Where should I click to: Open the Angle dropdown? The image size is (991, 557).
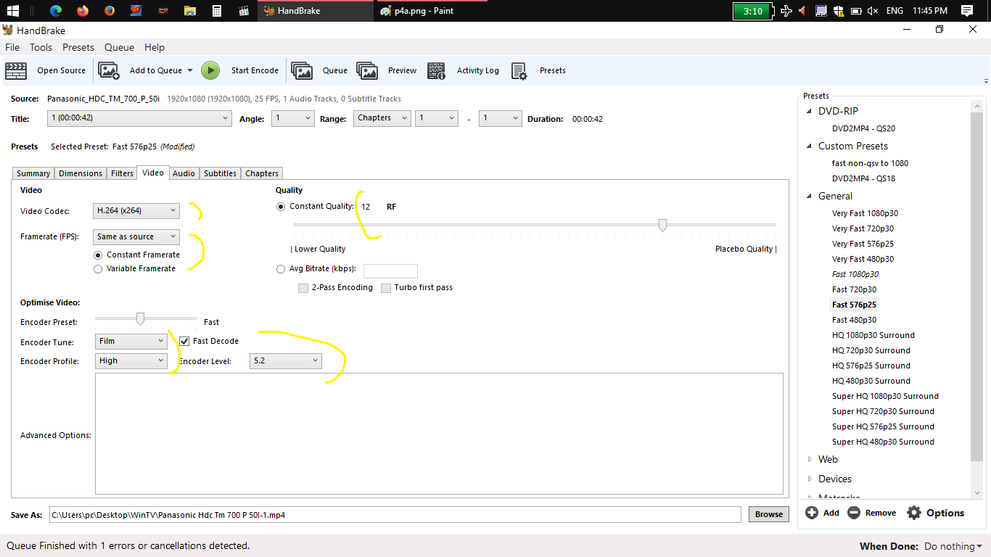click(293, 118)
